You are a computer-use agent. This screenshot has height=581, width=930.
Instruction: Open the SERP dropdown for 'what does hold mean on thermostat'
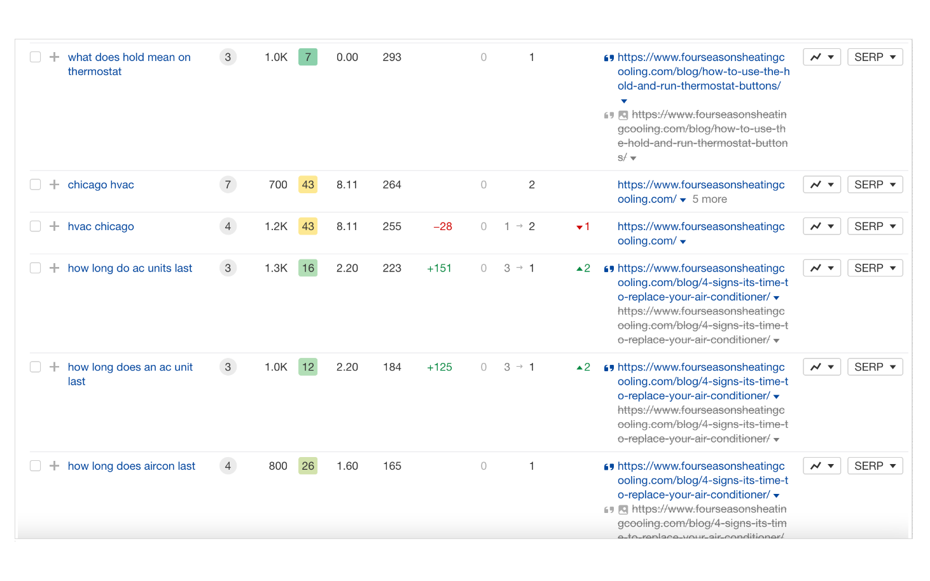[x=875, y=57]
